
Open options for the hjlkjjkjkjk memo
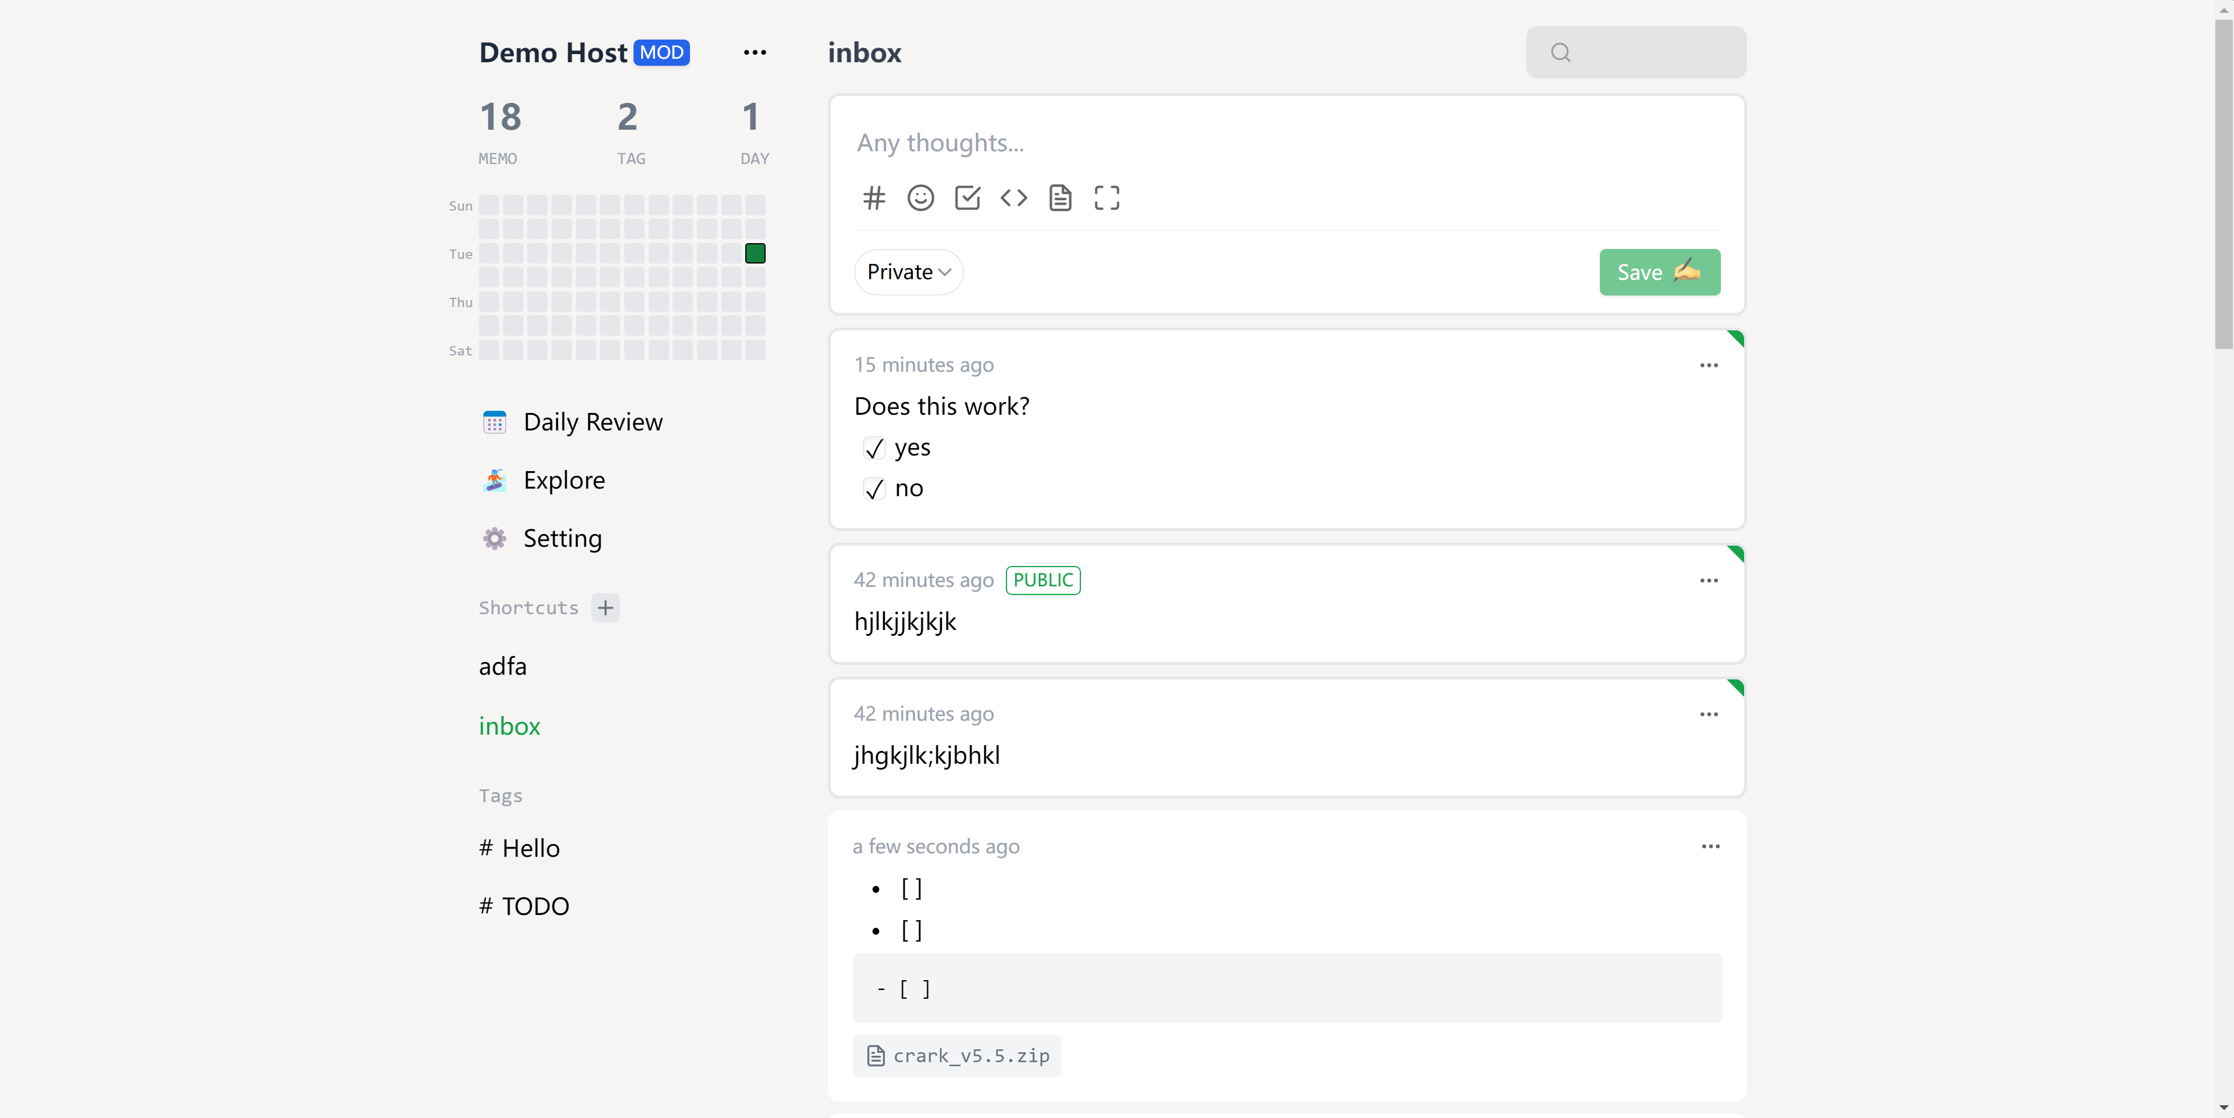coord(1709,581)
